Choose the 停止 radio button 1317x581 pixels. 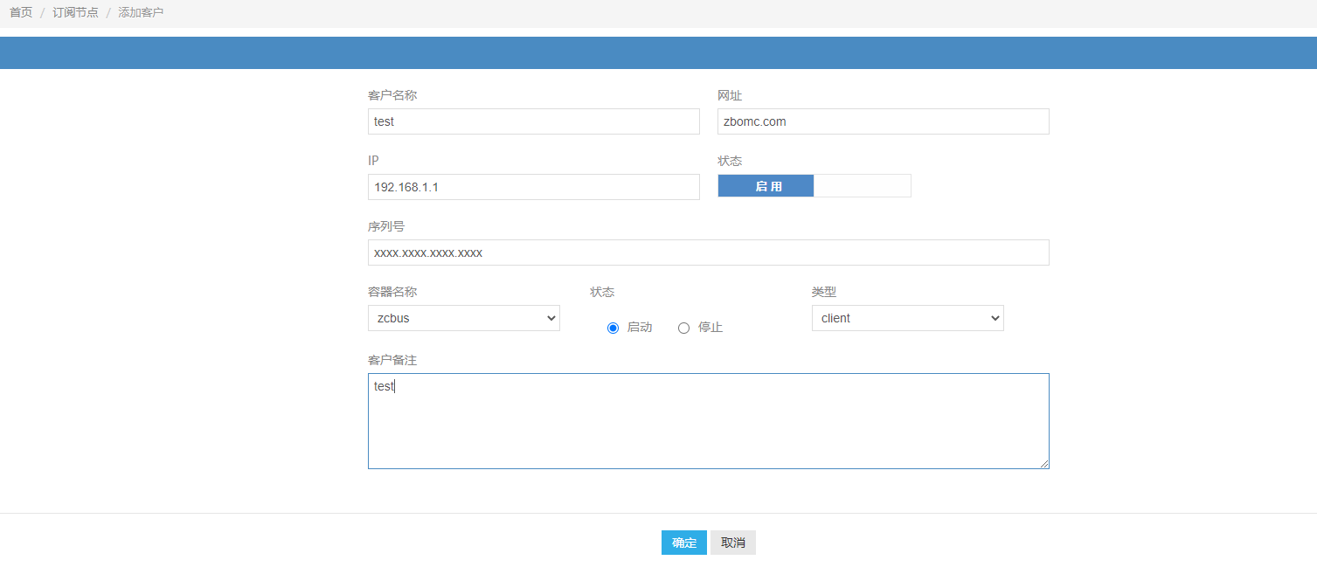[683, 328]
